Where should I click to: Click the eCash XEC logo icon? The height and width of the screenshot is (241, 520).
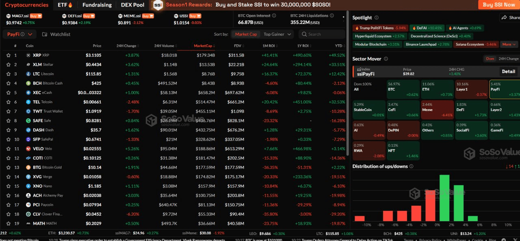(x=28, y=93)
